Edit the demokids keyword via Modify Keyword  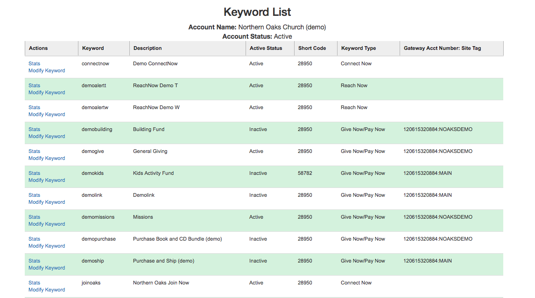[47, 180]
